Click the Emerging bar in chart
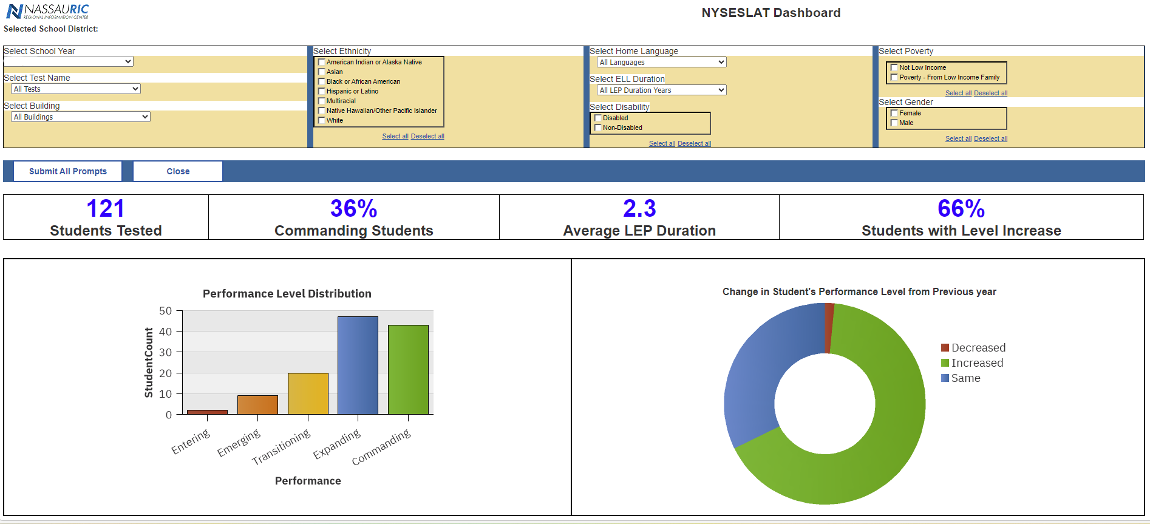 [257, 405]
